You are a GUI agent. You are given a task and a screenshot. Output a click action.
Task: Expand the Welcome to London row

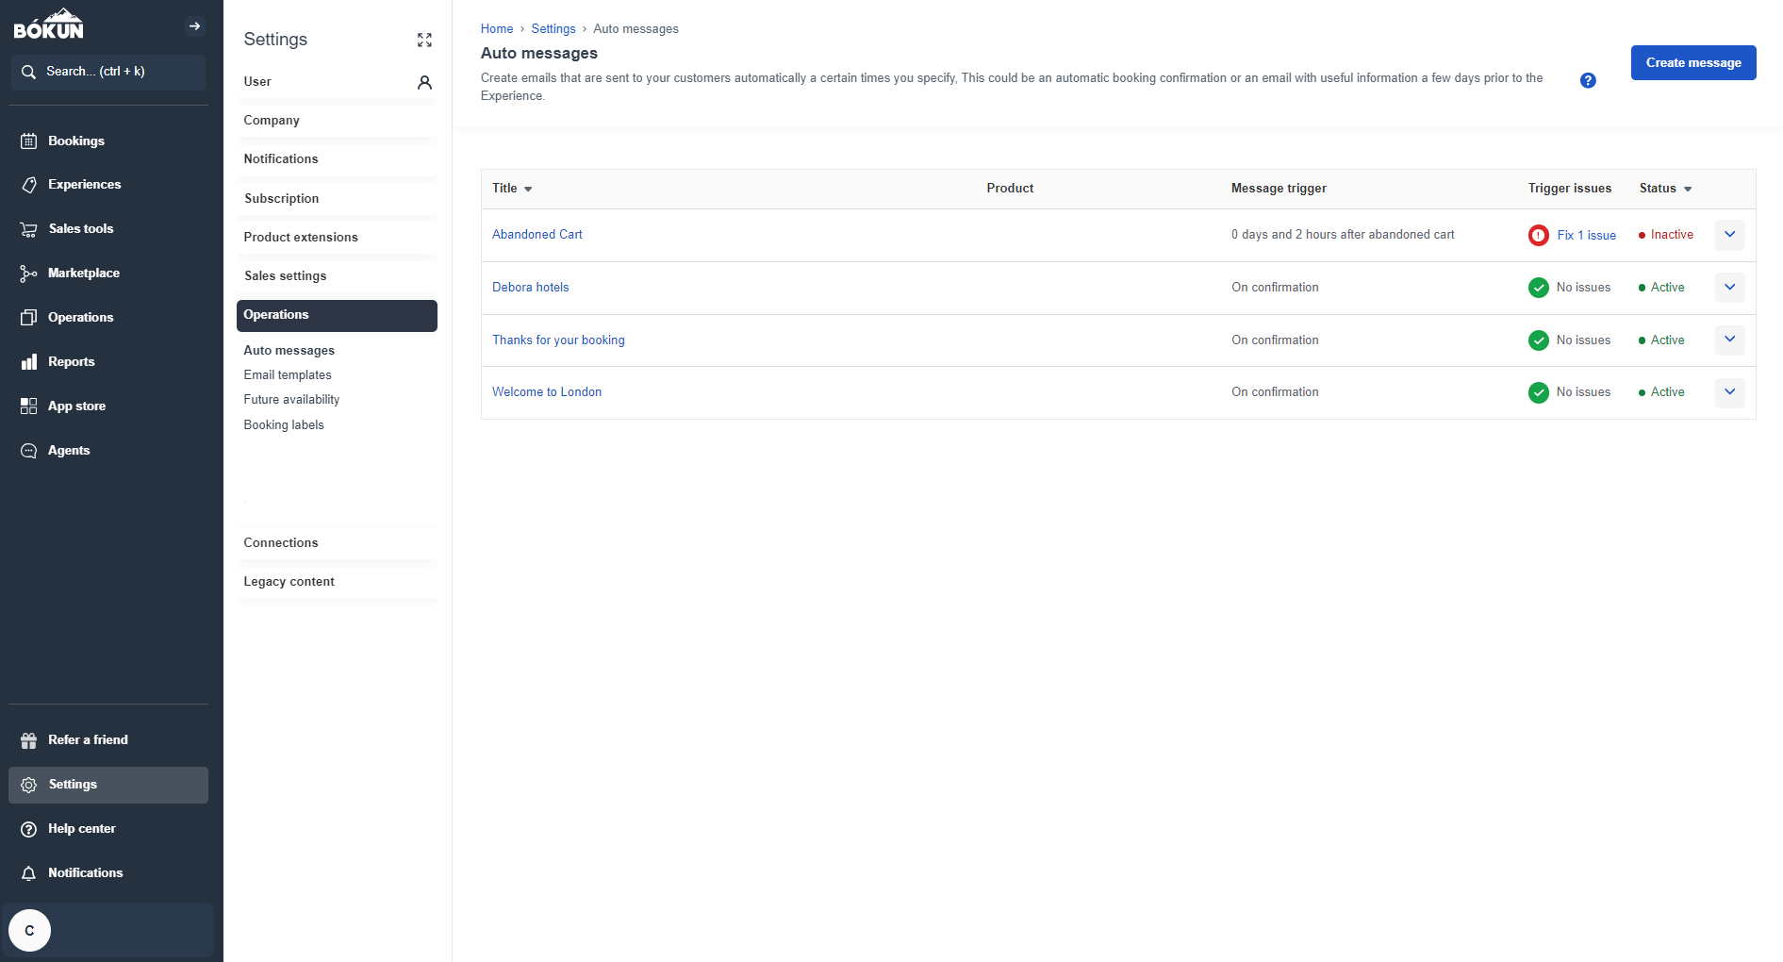pyautogui.click(x=1729, y=392)
